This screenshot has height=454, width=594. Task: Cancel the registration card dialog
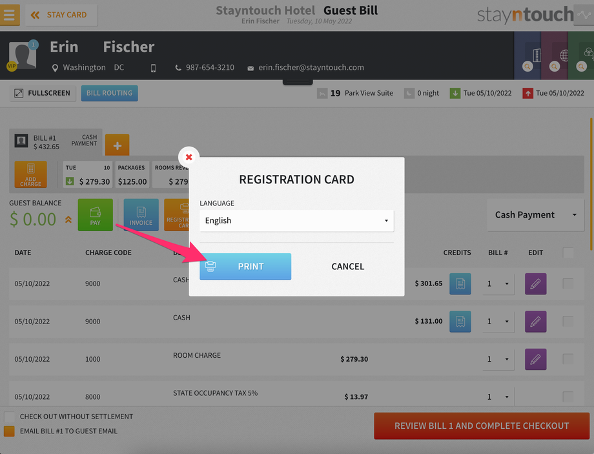[x=348, y=267]
